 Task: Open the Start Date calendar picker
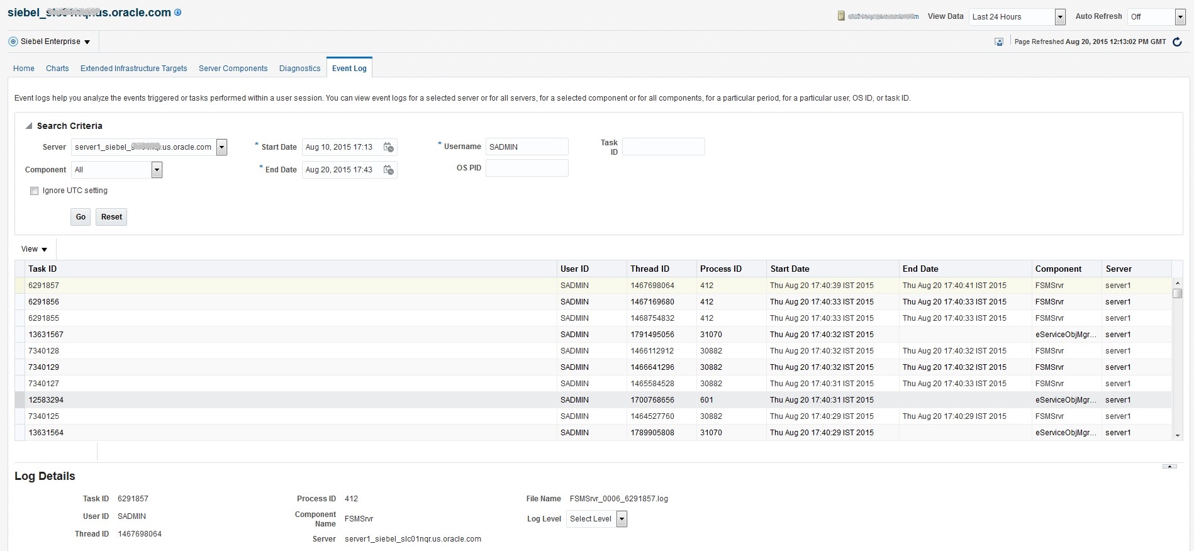tap(389, 147)
